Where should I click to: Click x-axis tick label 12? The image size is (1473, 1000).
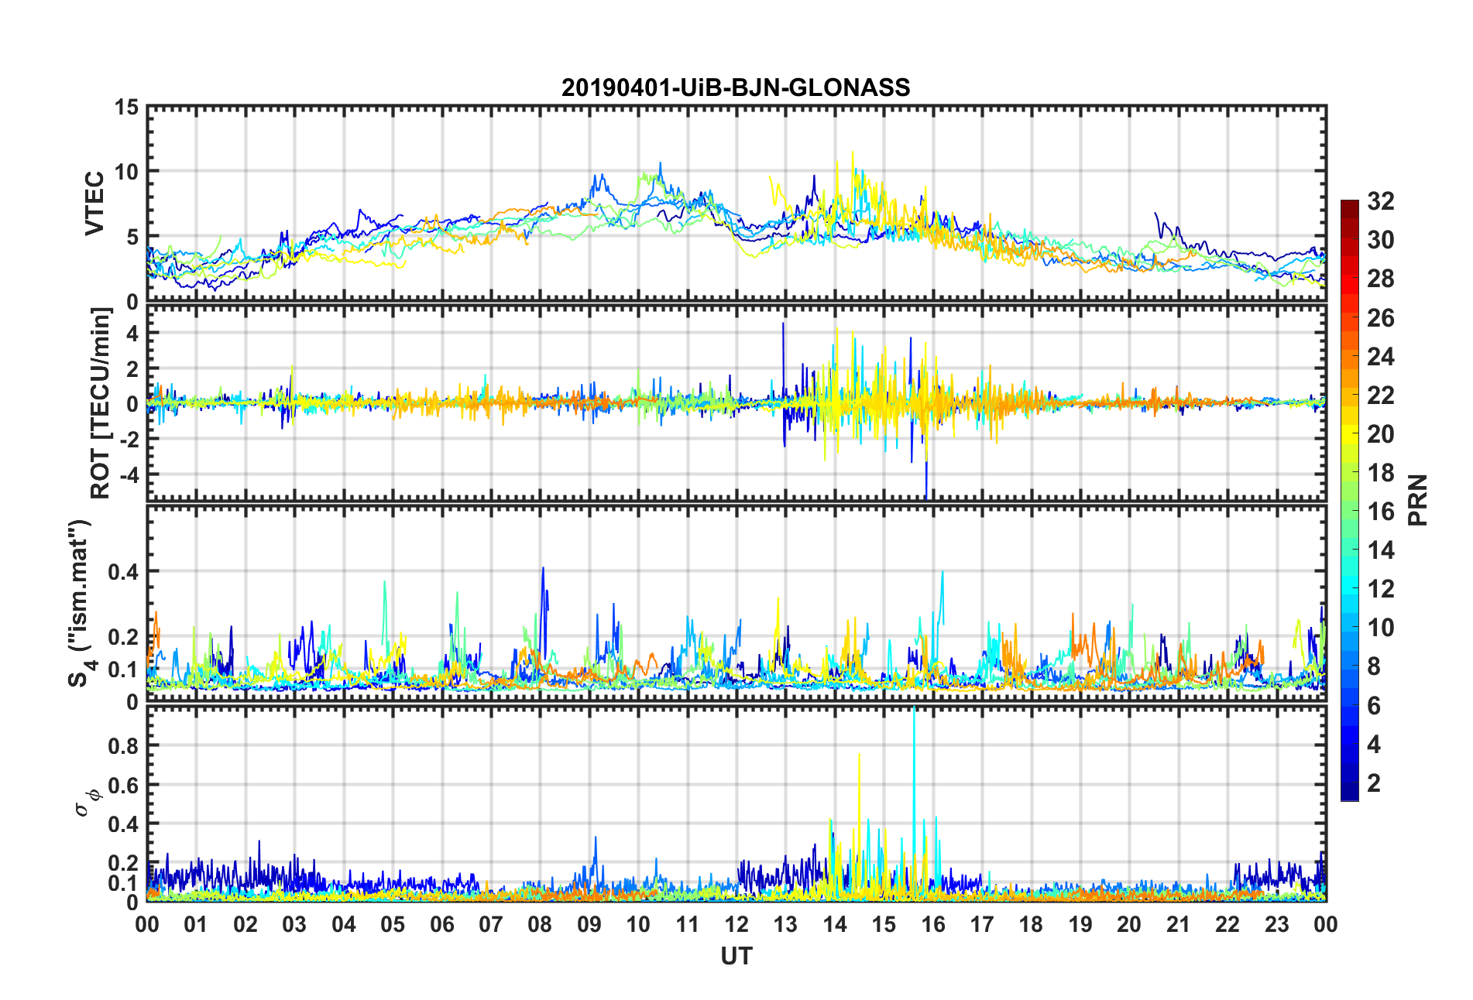736,925
